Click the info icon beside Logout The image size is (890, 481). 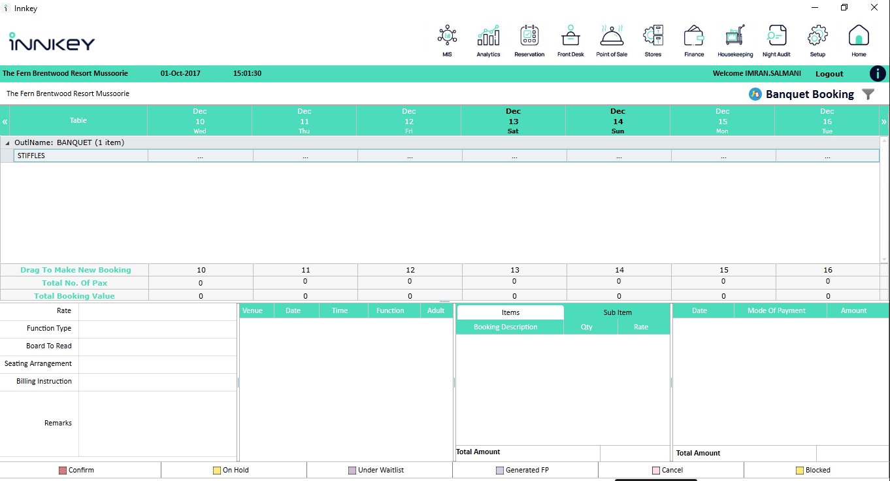(878, 74)
